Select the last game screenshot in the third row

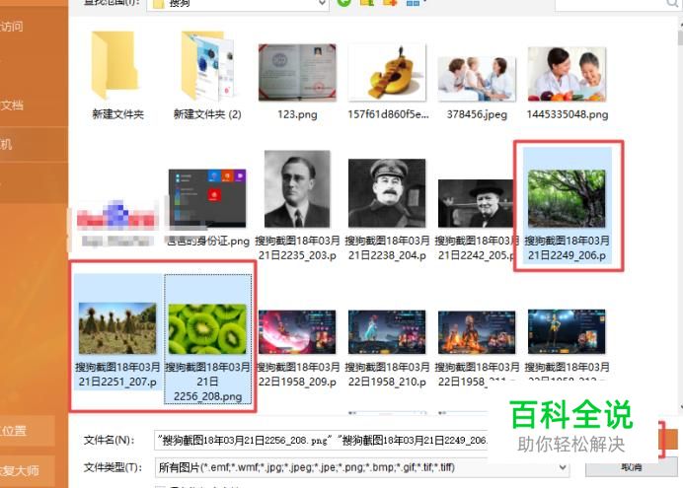(x=567, y=331)
